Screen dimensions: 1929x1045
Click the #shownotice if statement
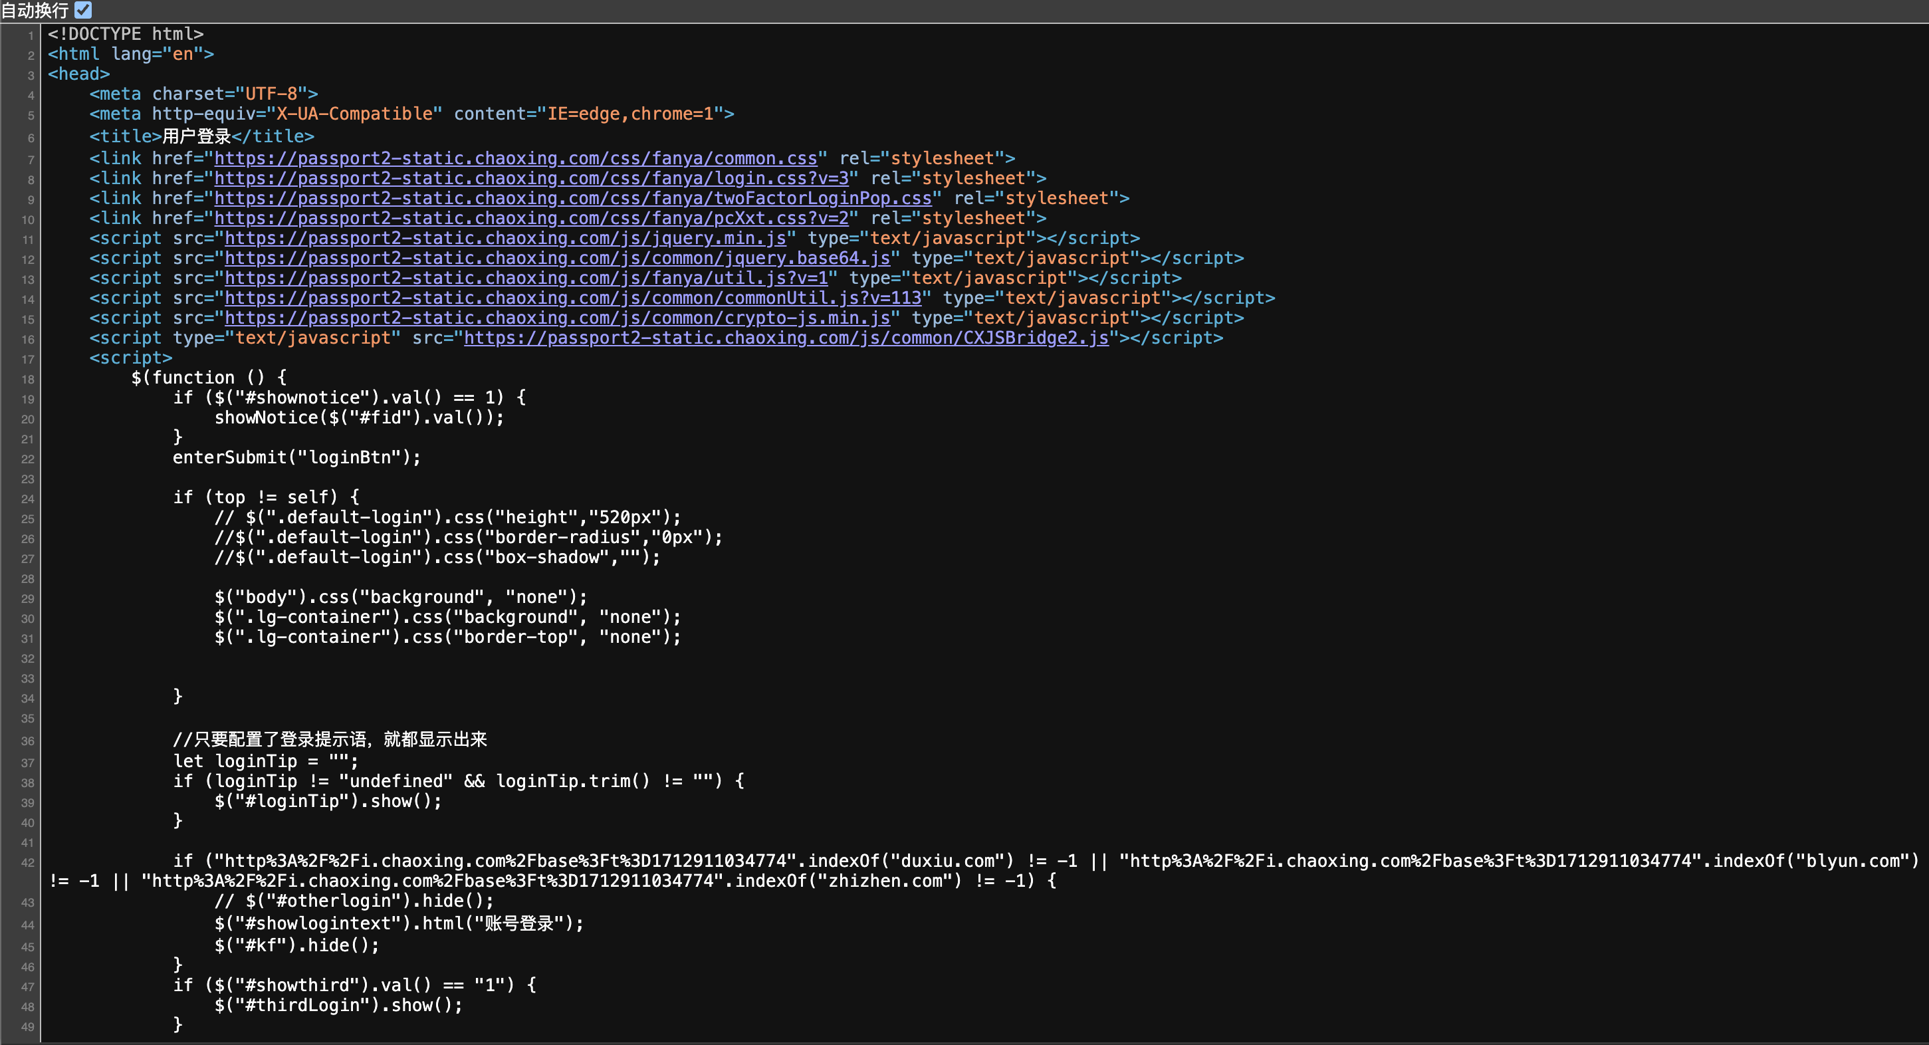pyautogui.click(x=350, y=398)
